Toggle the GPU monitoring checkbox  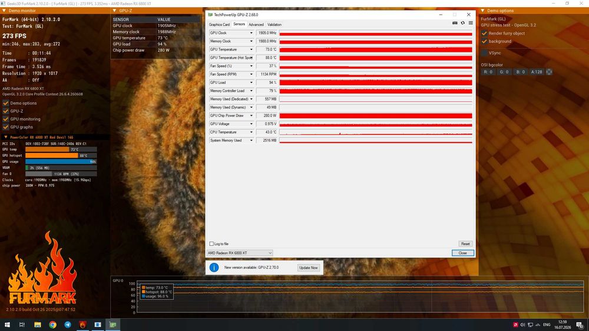(6, 119)
